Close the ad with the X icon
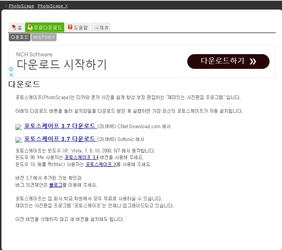The width and height of the screenshot is (282, 250). tap(11, 75)
